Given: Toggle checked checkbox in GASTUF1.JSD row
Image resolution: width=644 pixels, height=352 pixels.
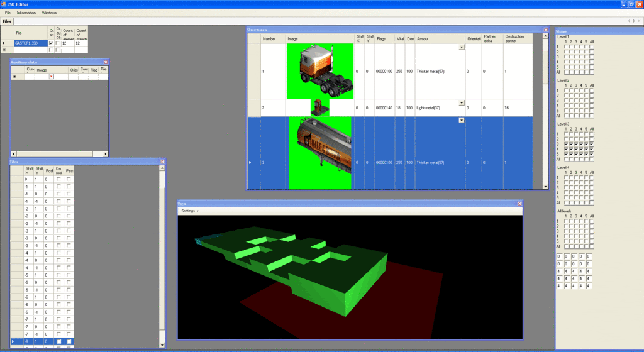Looking at the screenshot, I should pyautogui.click(x=51, y=43).
